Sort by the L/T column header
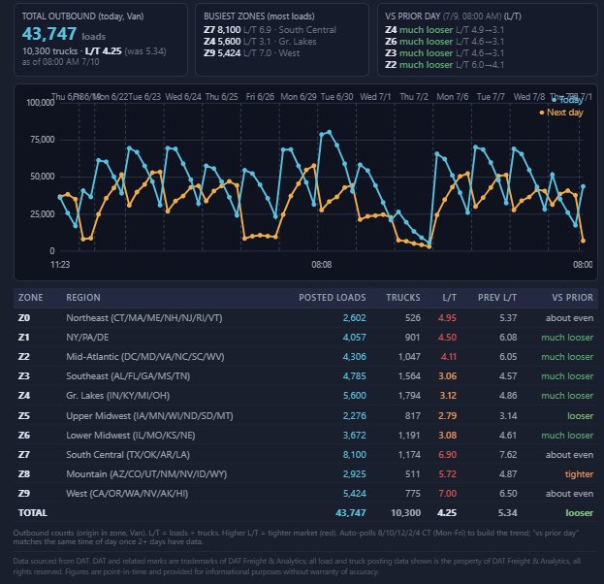Screen dimensions: 604x584 point(449,298)
